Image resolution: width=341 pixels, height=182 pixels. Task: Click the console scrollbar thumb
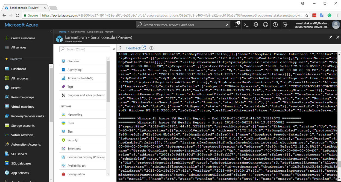coord(339,164)
